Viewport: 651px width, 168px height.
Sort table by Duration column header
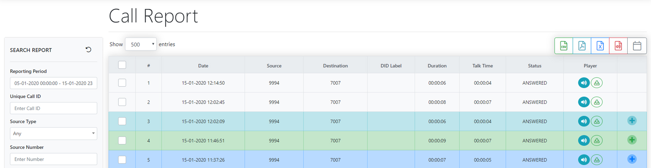pos(437,65)
